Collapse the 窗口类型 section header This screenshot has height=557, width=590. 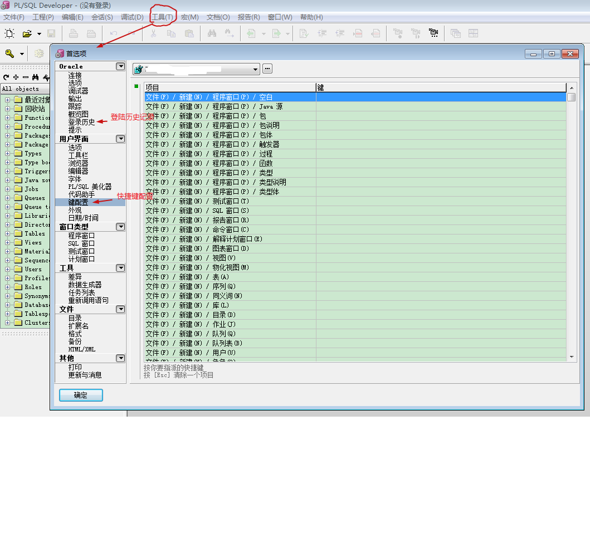coord(120,227)
